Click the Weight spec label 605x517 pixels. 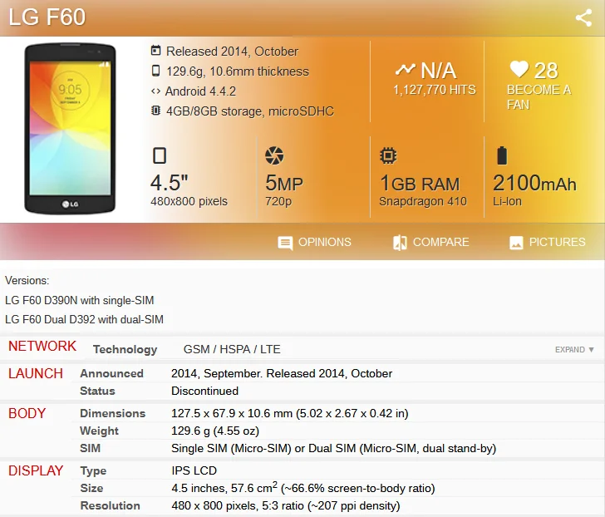point(99,431)
